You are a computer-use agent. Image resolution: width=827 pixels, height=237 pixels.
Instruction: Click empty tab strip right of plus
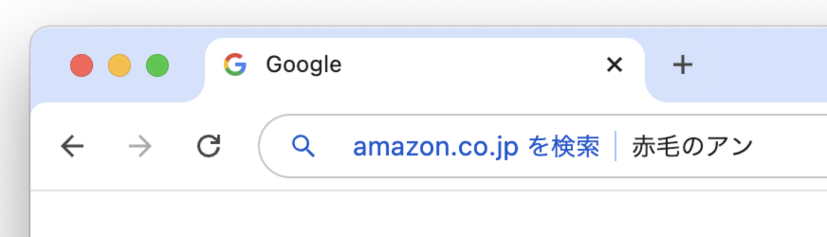[763, 64]
